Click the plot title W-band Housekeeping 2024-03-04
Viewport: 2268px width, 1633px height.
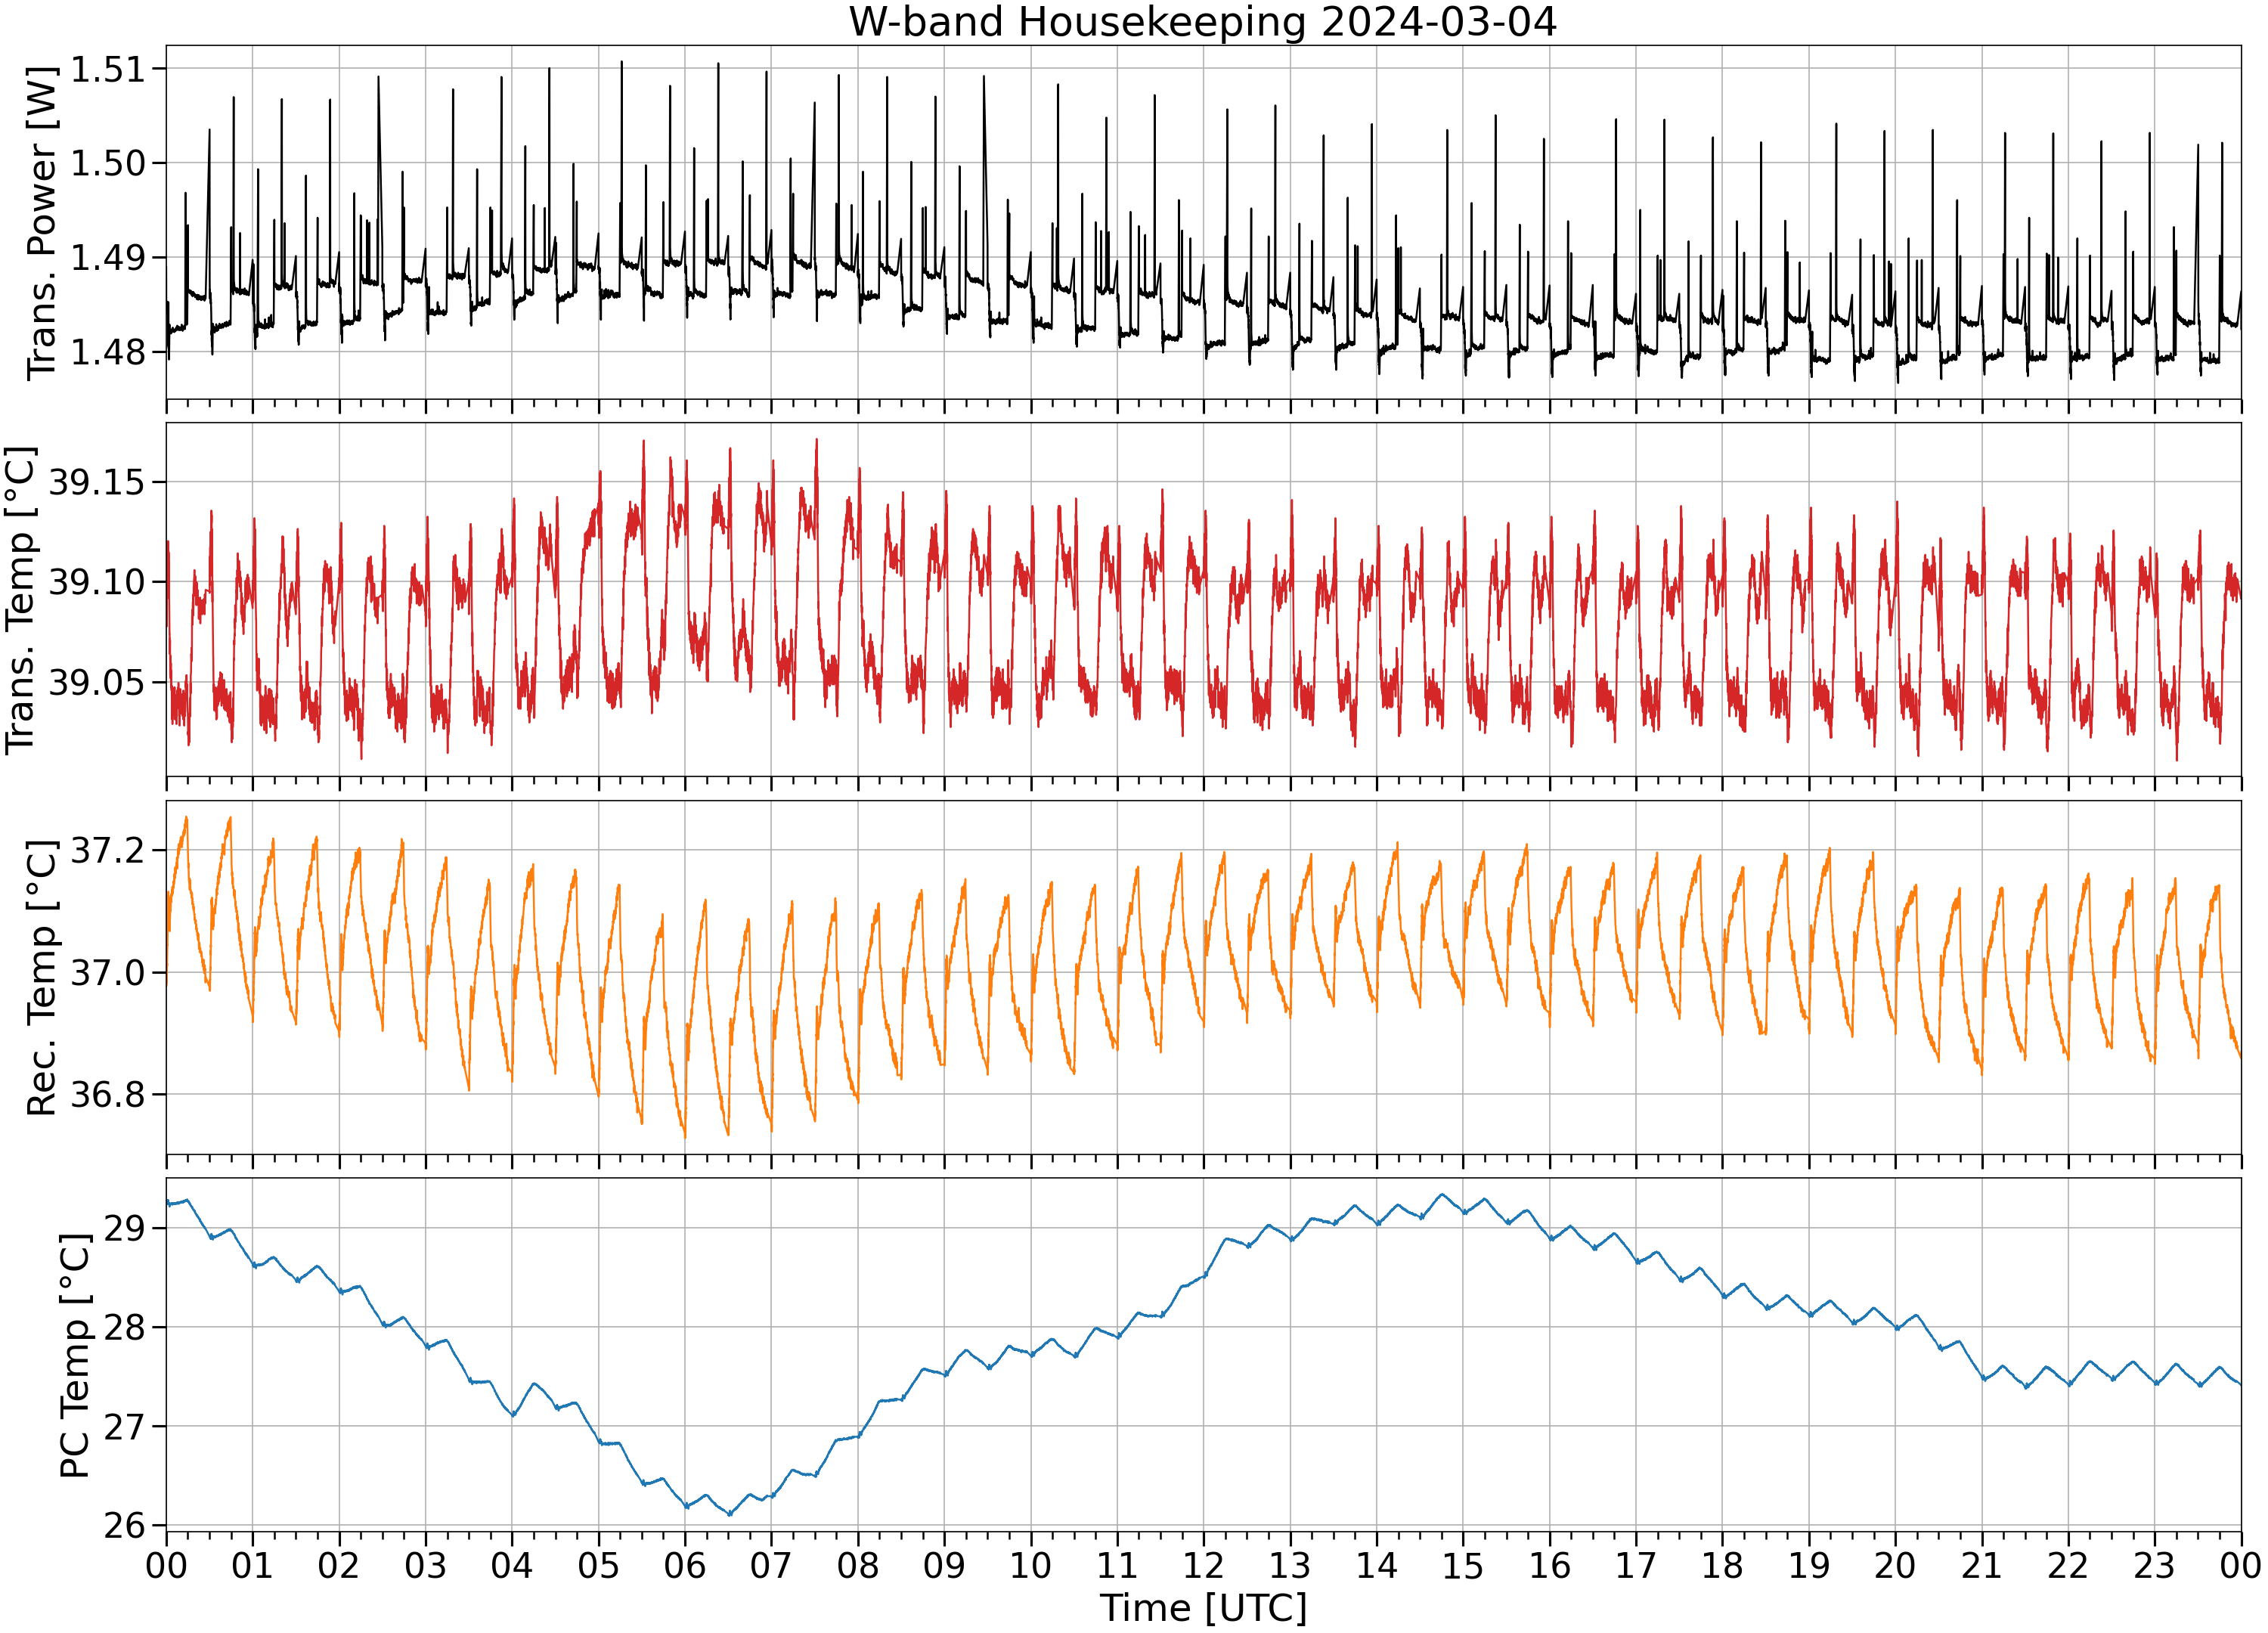[1203, 22]
